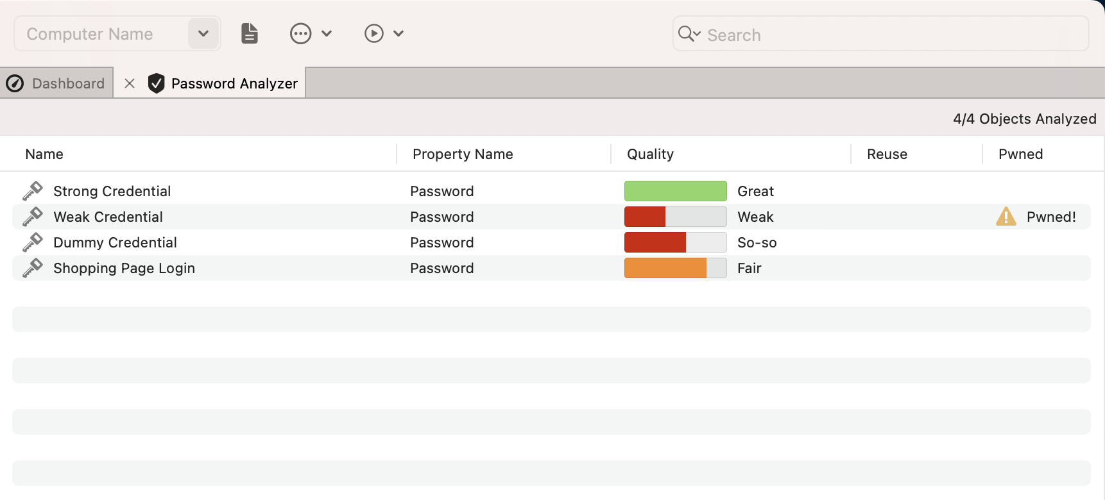Click the green Great quality bar
The height and width of the screenshot is (500, 1105).
[x=675, y=191]
